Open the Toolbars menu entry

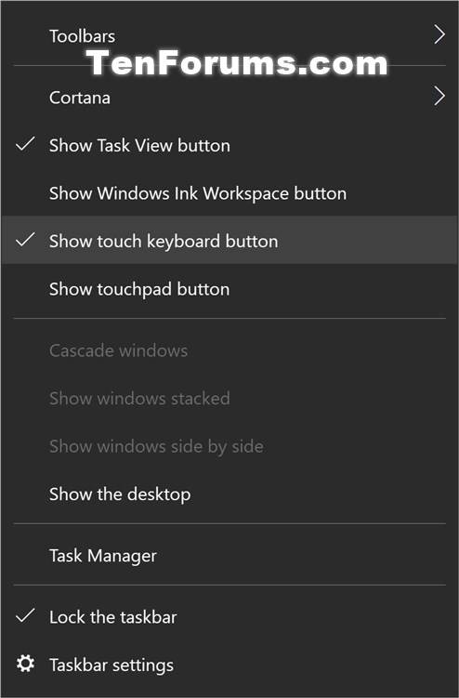229,36
